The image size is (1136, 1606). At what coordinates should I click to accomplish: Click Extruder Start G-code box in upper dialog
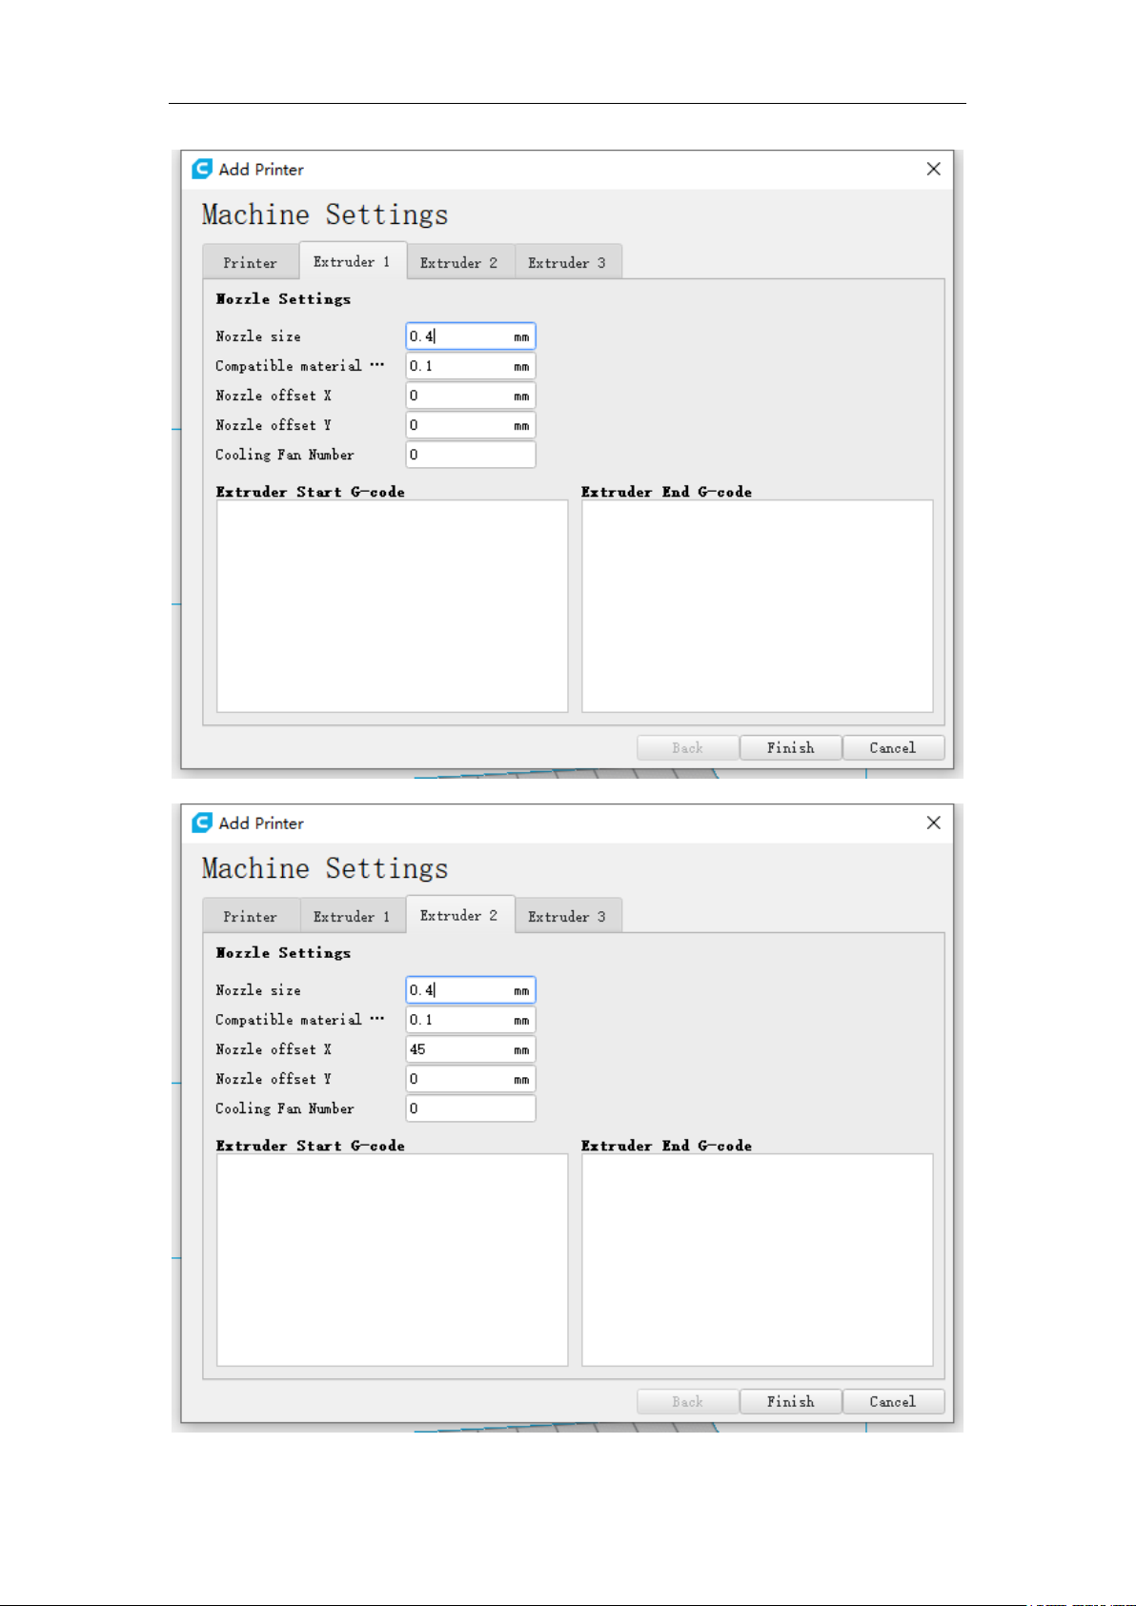click(x=393, y=606)
